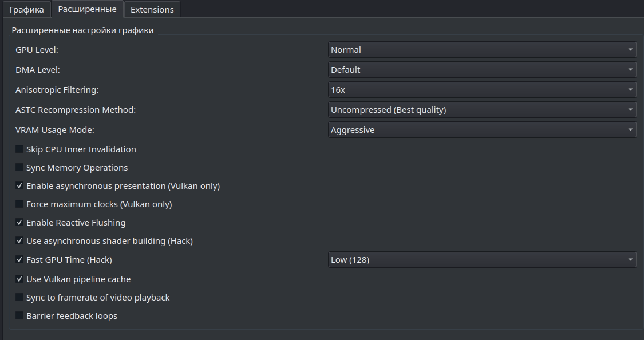Viewport: 644px width, 340px height.
Task: Check Force maximum clocks option
Action: point(20,204)
